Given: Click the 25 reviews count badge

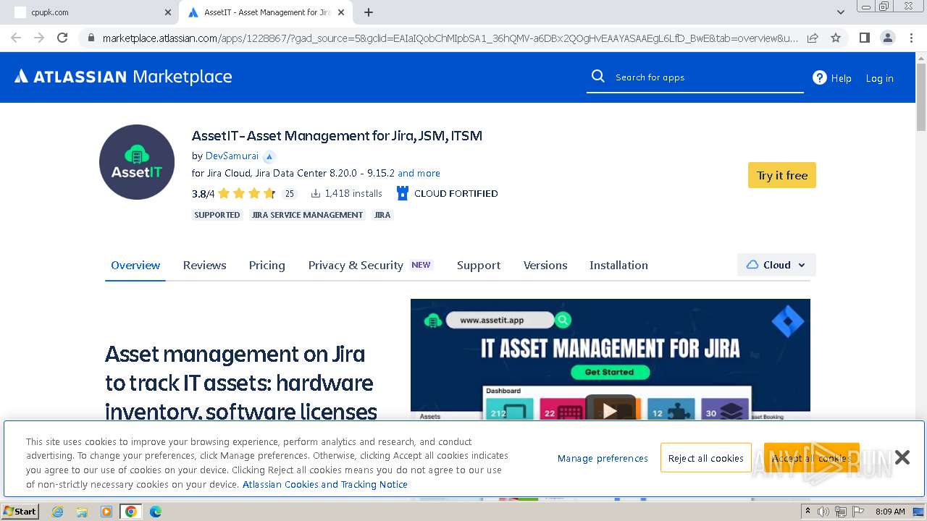Looking at the screenshot, I should pyautogui.click(x=289, y=193).
